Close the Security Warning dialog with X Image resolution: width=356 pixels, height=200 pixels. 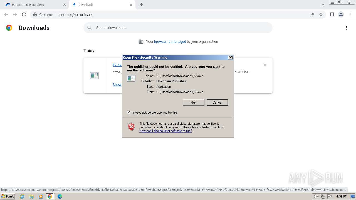[x=230, y=57]
